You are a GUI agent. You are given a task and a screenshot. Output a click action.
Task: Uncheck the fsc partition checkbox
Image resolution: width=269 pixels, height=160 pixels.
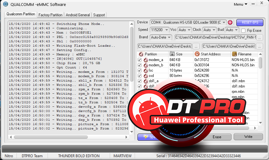140,70
